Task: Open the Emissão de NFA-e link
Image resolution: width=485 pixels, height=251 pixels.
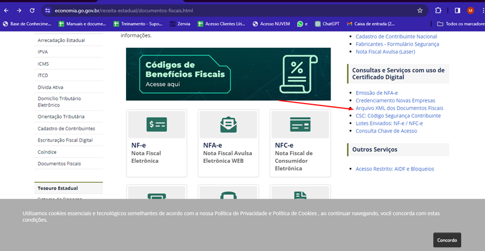Action: pos(376,93)
